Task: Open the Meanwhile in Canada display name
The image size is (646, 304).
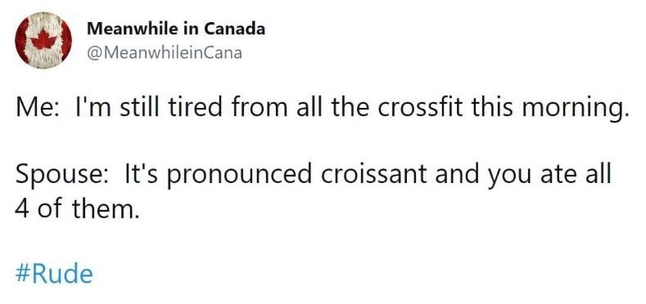Action: (176, 29)
